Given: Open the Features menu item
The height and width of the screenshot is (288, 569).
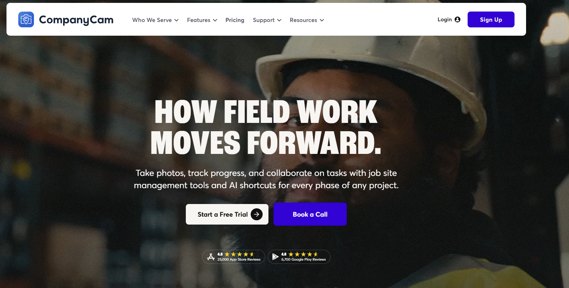Looking at the screenshot, I should (198, 20).
